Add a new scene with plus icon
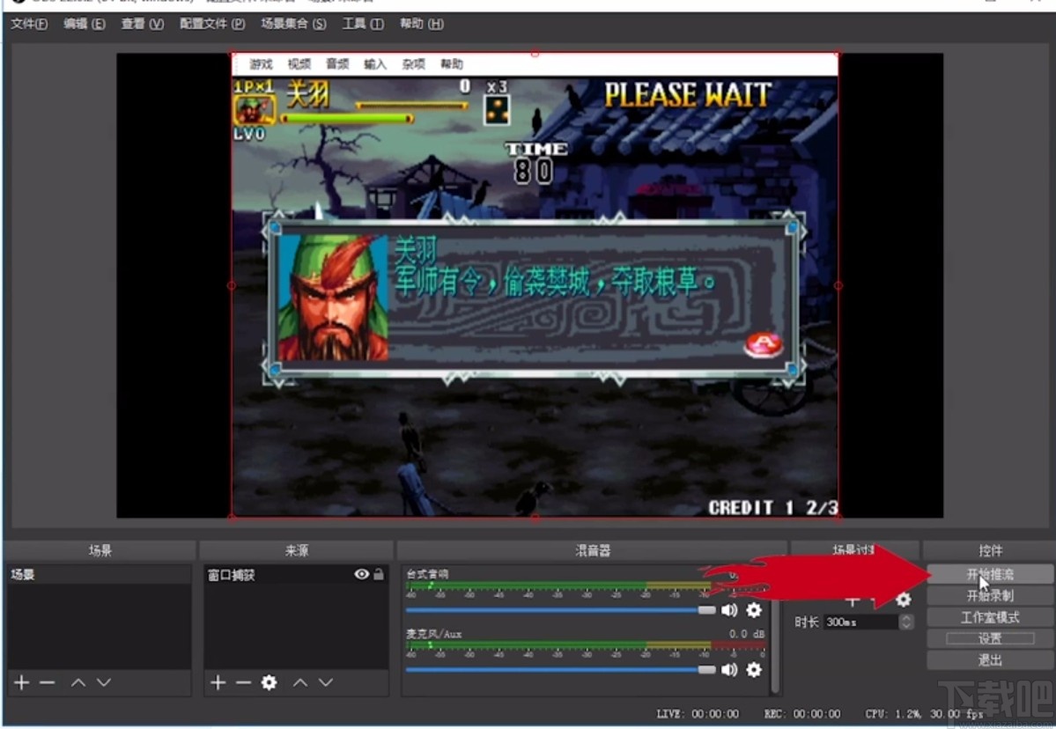 [21, 682]
